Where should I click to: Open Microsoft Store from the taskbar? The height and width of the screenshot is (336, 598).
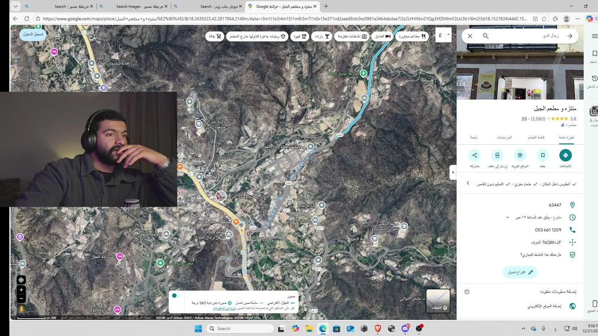click(x=336, y=329)
